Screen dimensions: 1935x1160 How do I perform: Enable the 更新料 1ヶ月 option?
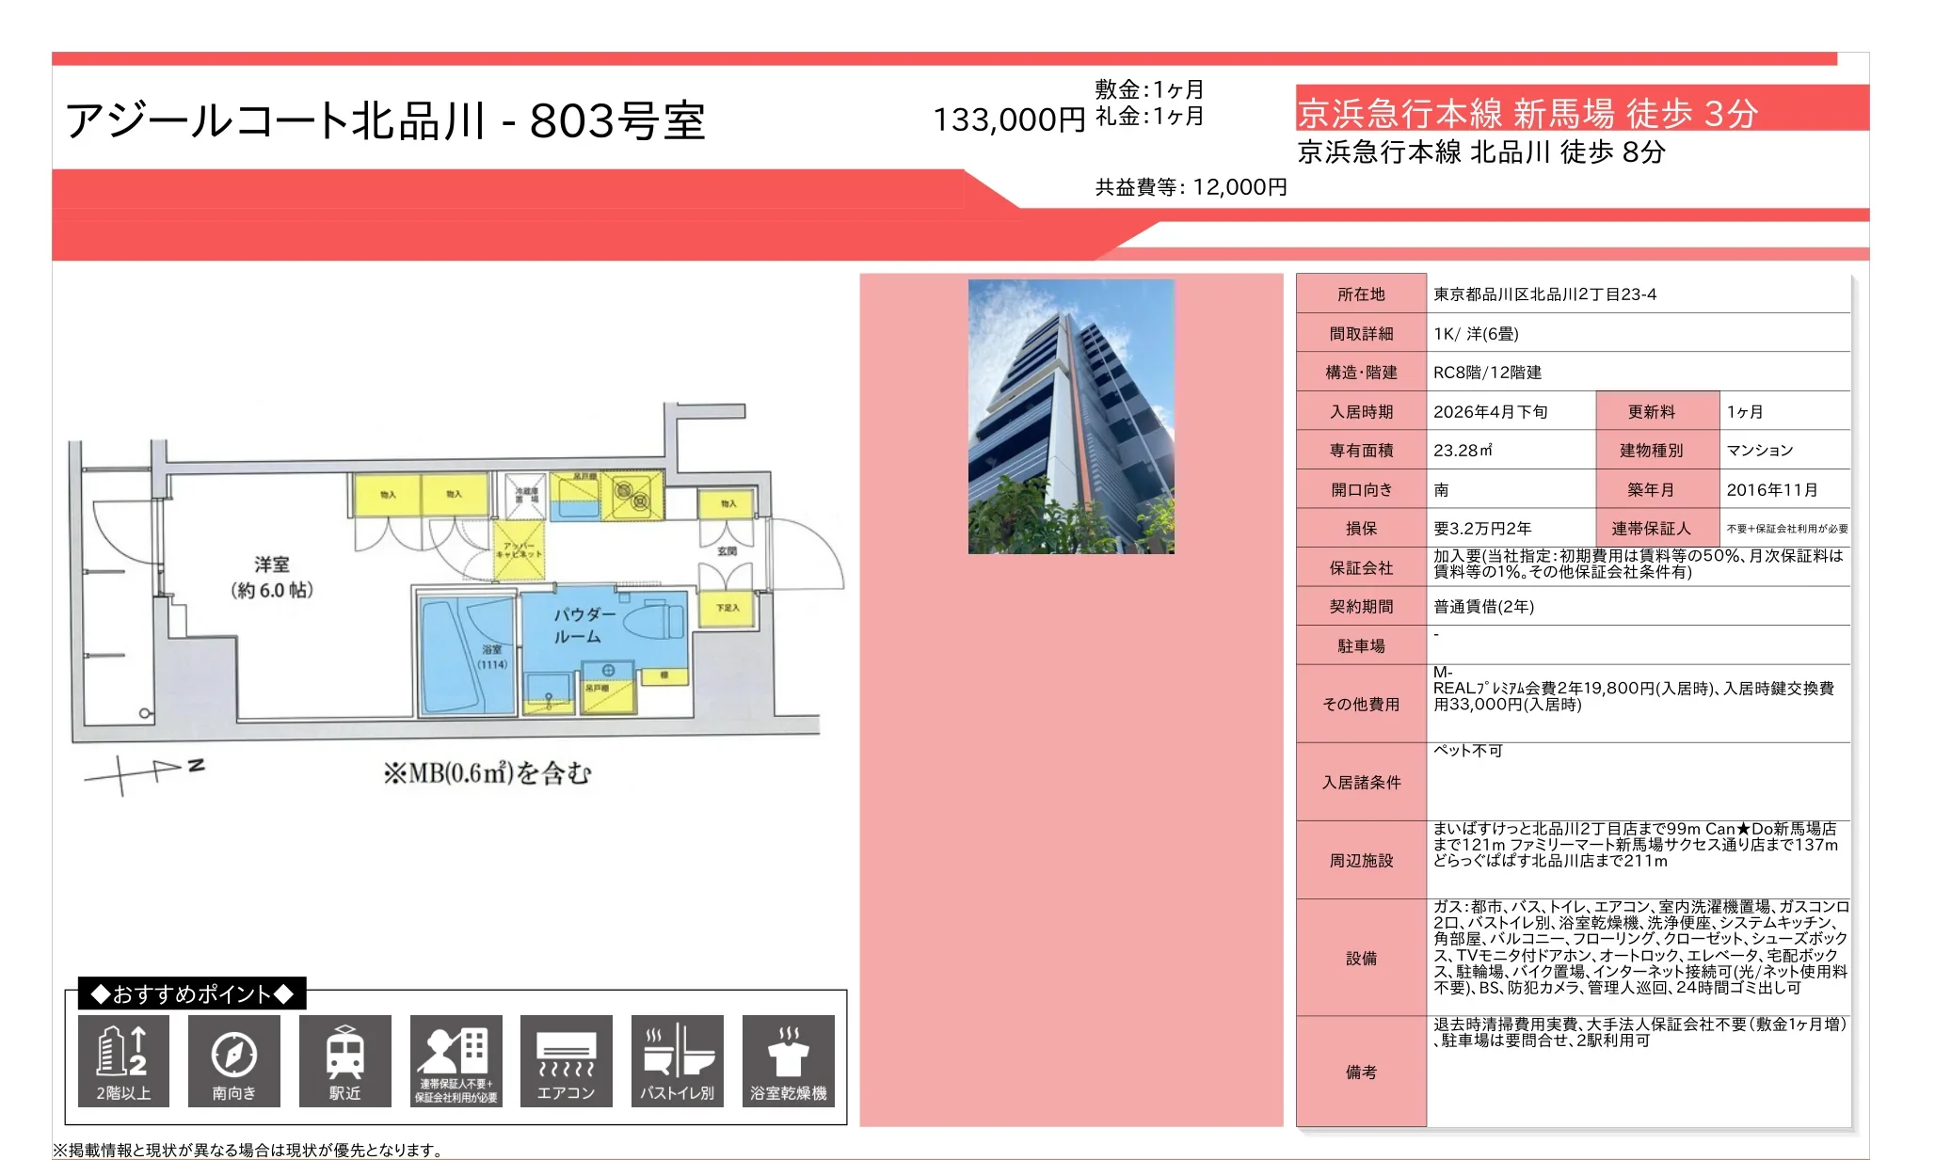1656,411
